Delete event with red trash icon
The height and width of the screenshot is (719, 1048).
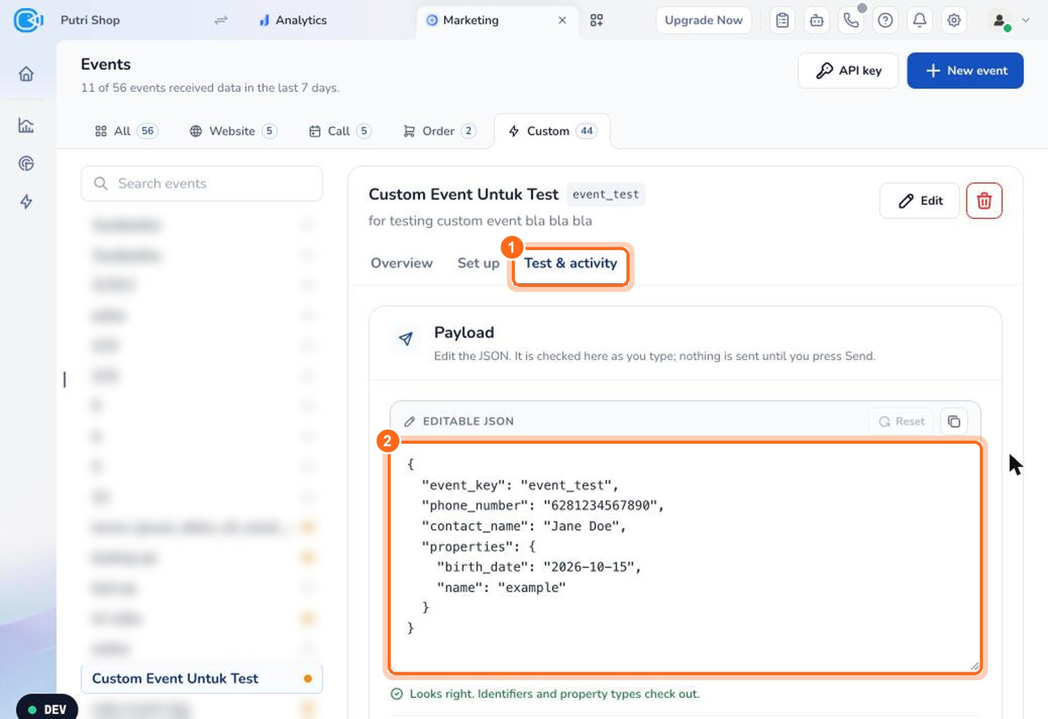(x=984, y=201)
